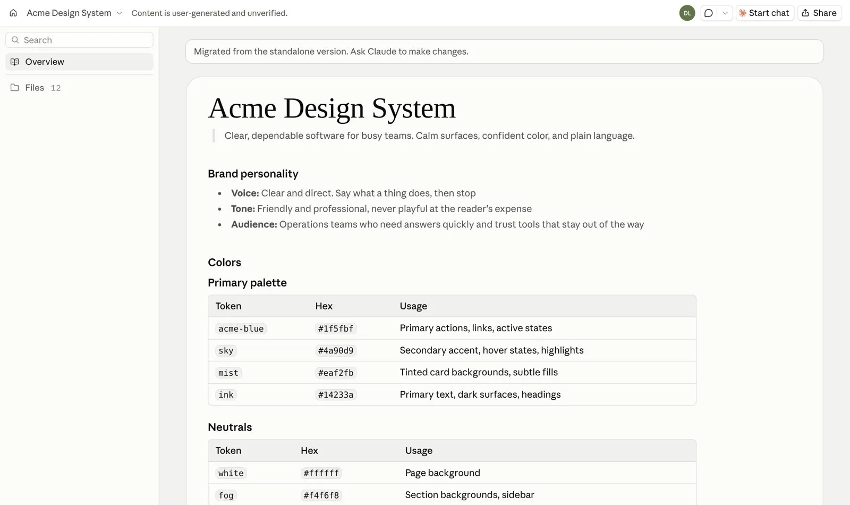Viewport: 850px width, 505px height.
Task: Open the chat bubble icon
Action: pyautogui.click(x=709, y=13)
